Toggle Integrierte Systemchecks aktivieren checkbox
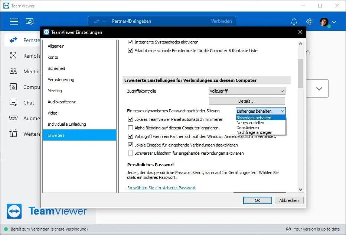The width and height of the screenshot is (346, 235). coord(130,42)
